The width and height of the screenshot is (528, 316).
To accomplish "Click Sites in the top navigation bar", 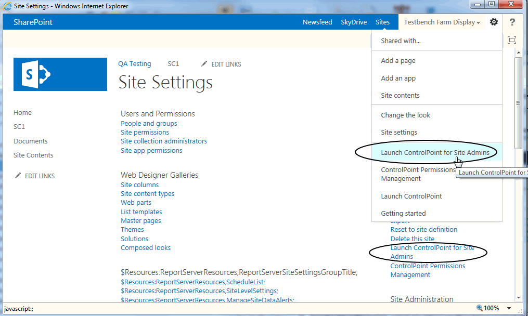I will [382, 22].
